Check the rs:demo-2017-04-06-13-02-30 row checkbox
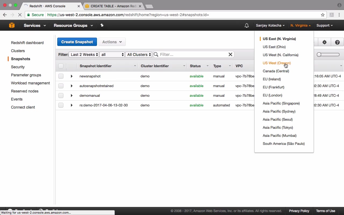344x215 pixels. tap(61, 105)
